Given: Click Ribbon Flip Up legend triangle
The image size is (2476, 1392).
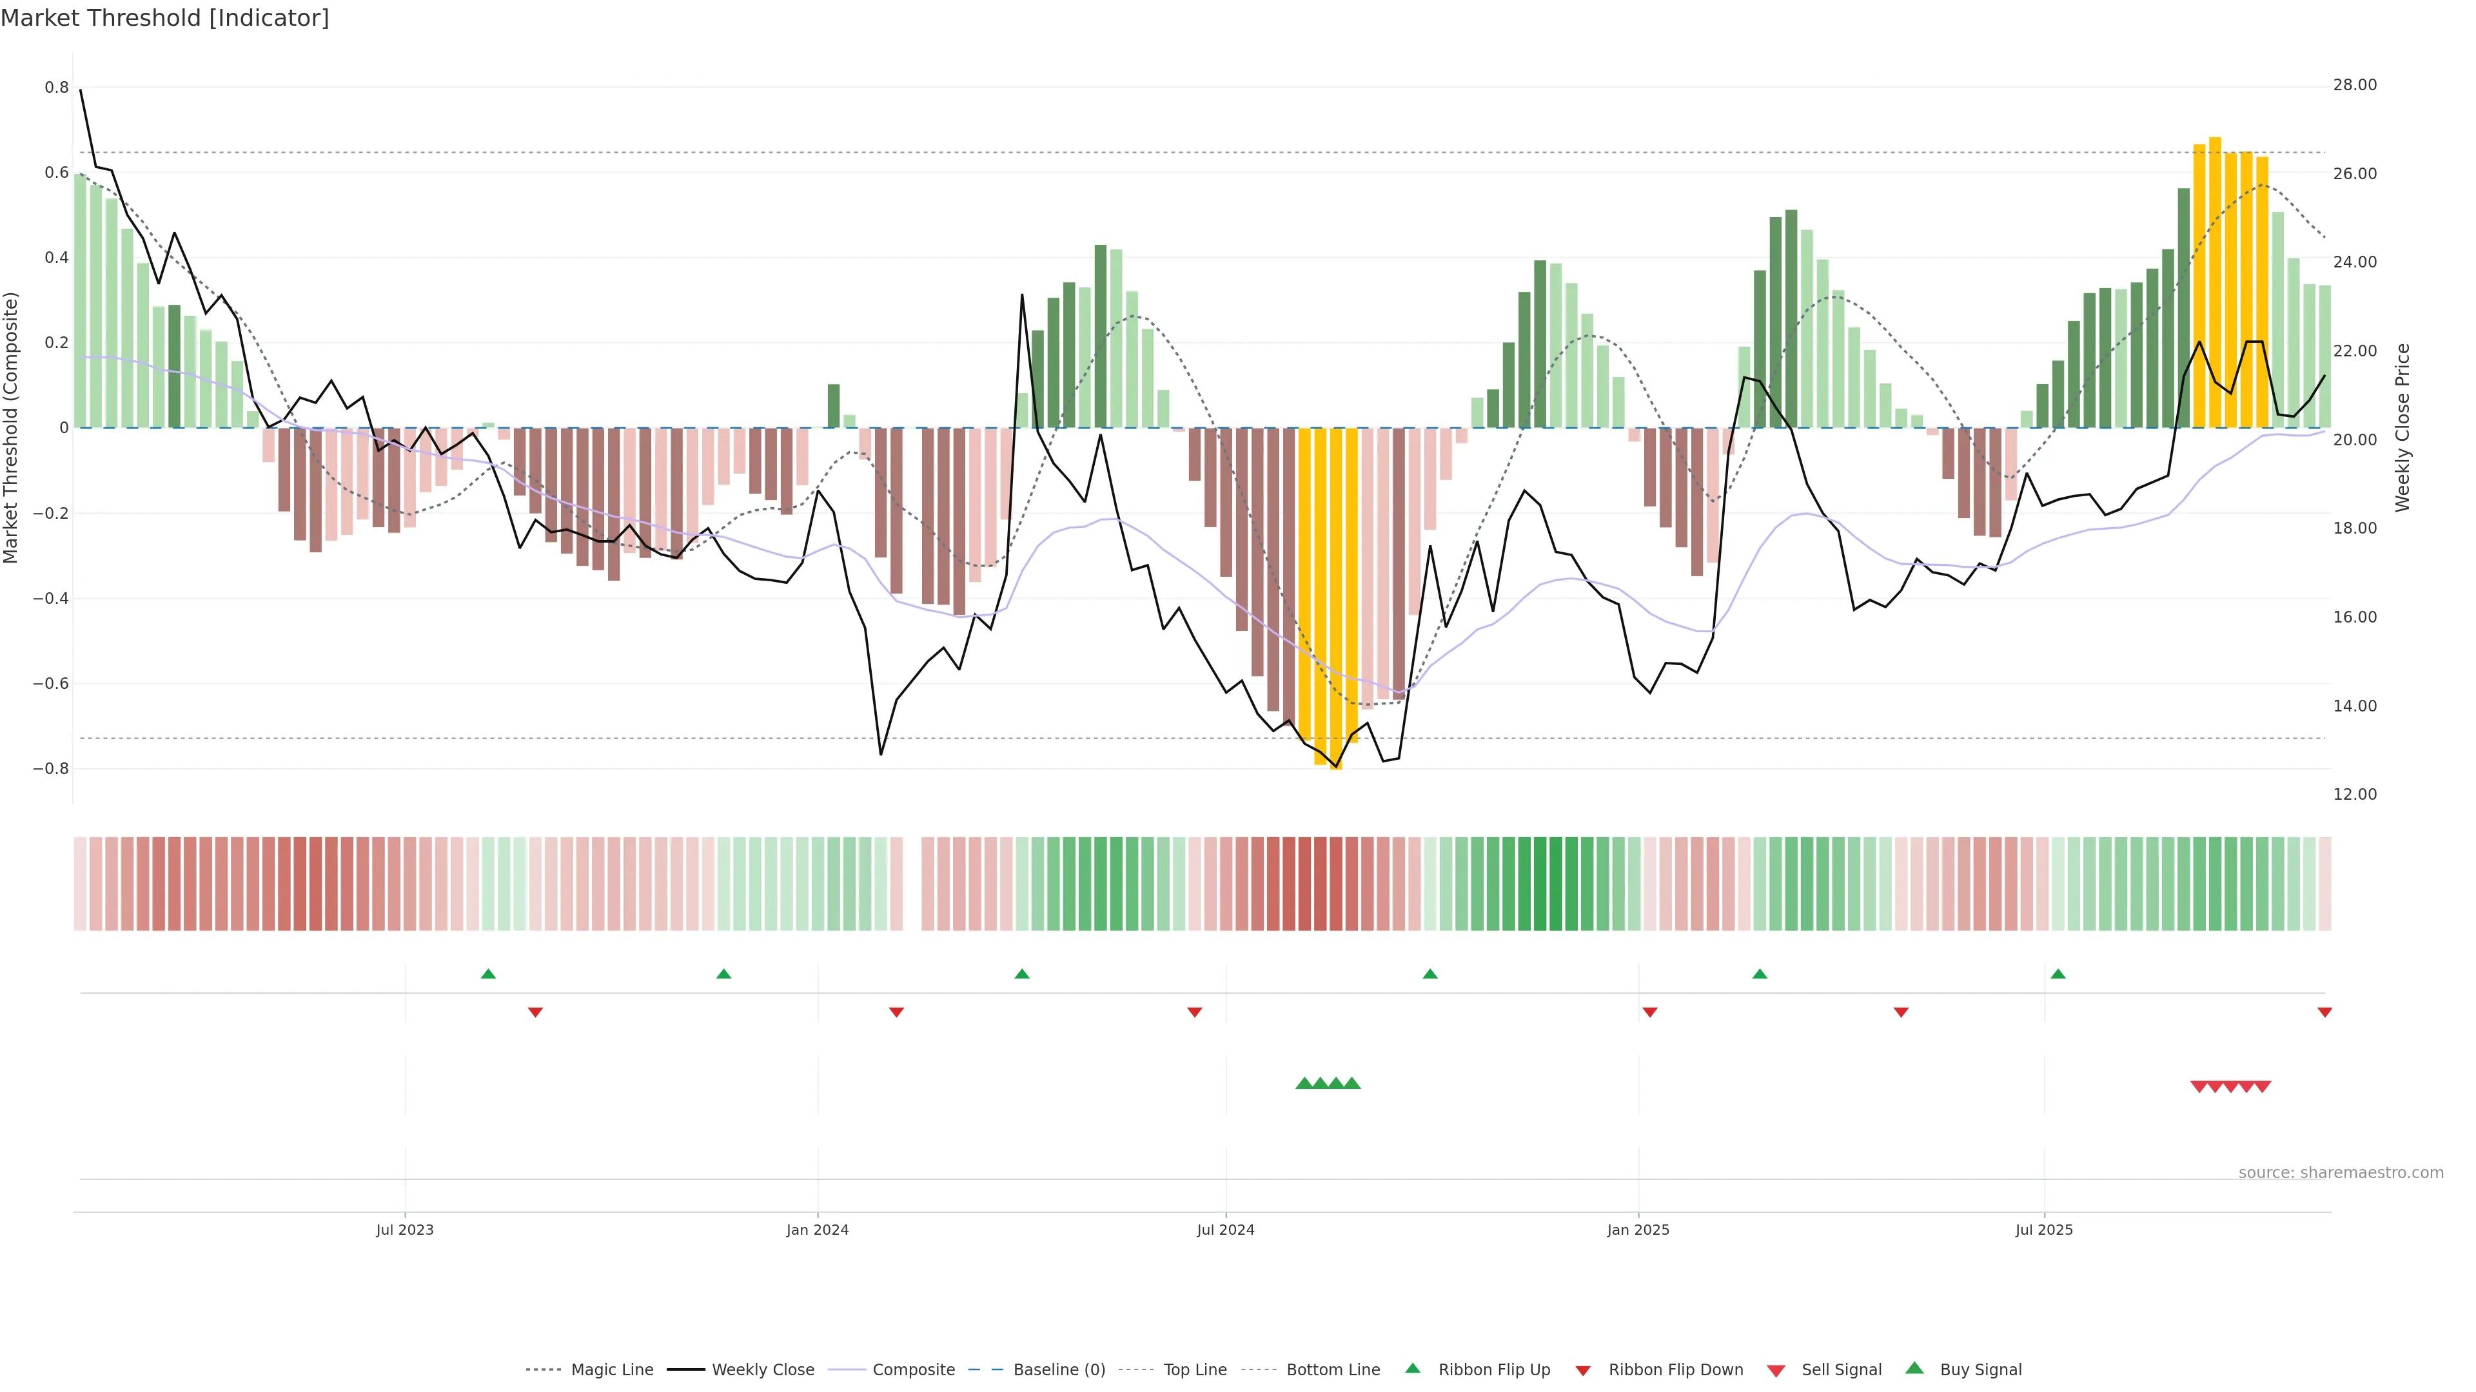Looking at the screenshot, I should (x=1412, y=1368).
